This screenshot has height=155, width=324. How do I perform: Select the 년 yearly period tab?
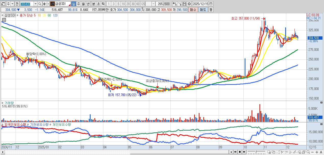(88, 4)
